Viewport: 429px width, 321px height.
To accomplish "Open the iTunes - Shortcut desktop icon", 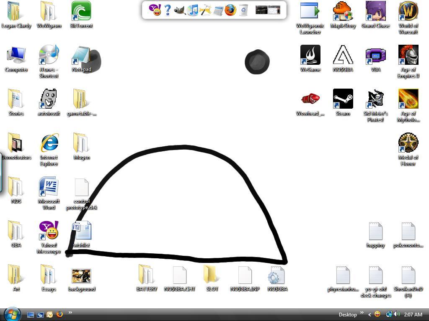I will tap(49, 62).
